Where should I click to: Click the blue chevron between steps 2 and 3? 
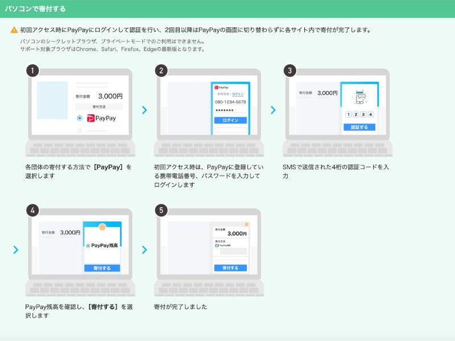click(x=273, y=110)
